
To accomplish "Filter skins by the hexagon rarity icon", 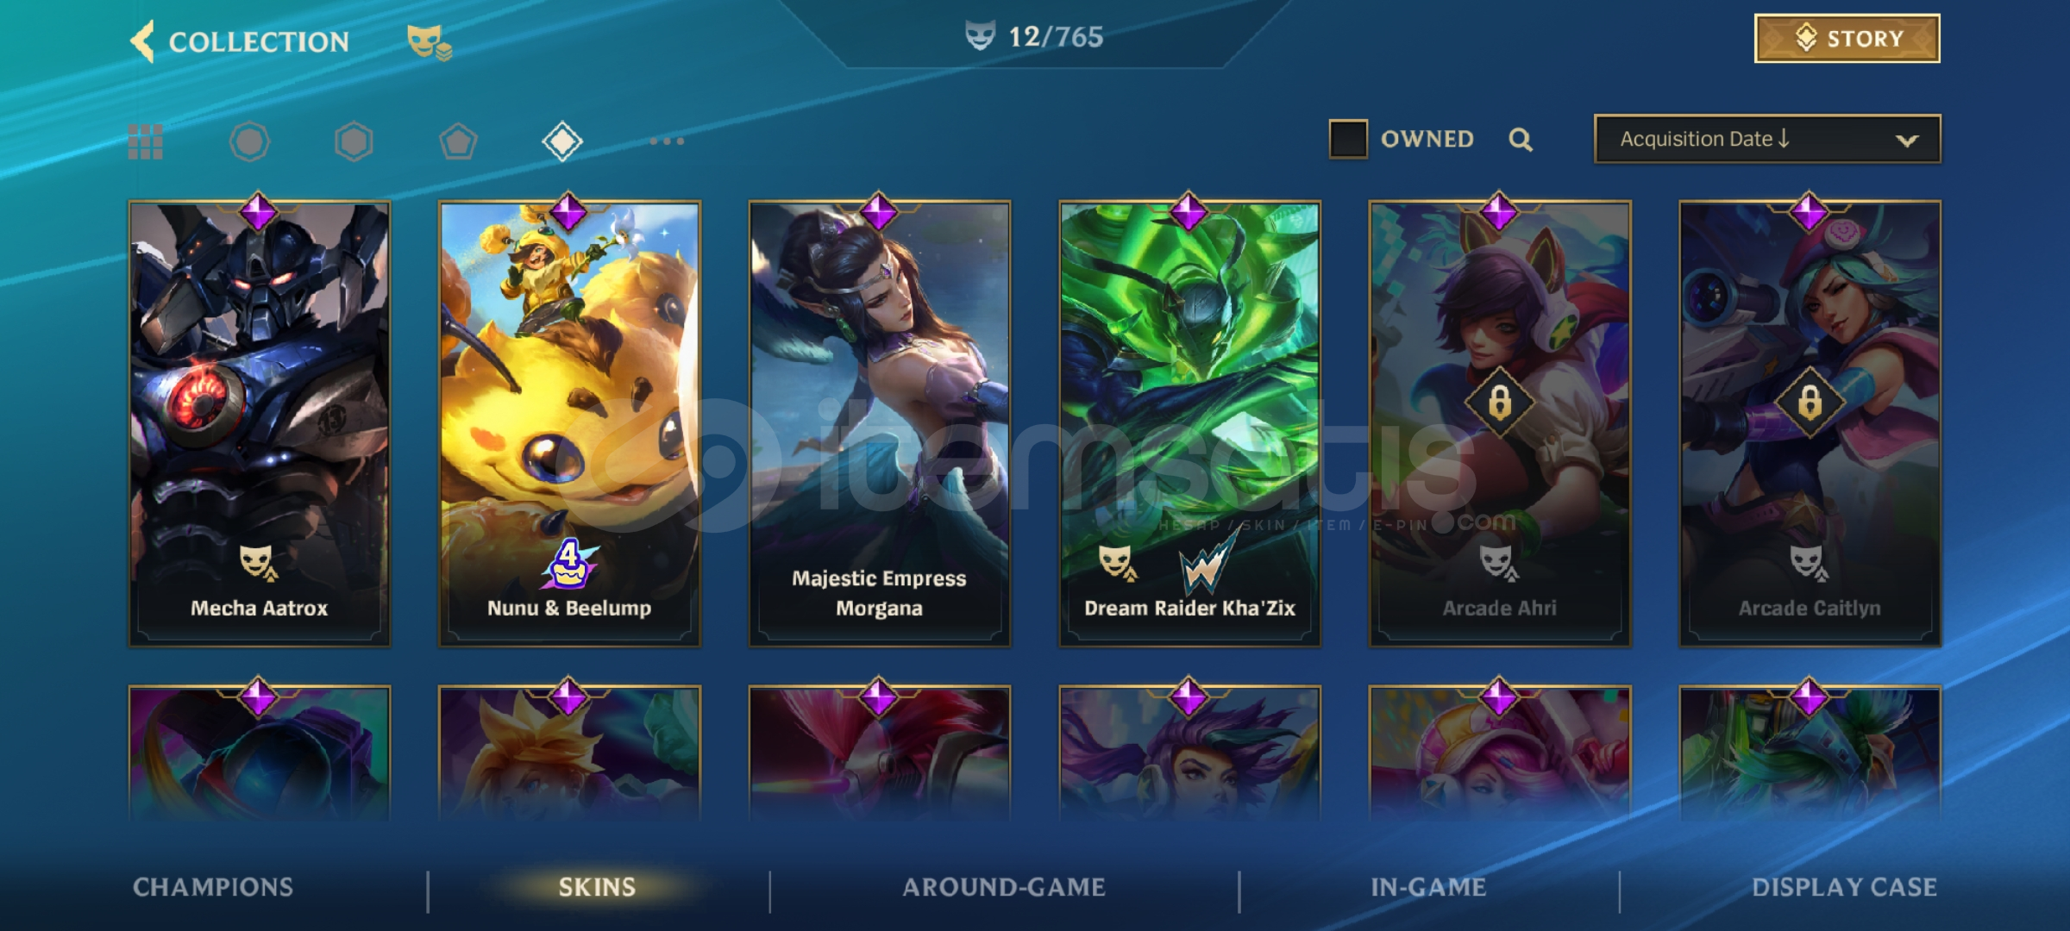I will pos(354,141).
